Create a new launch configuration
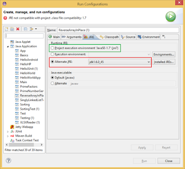Screen dimensions: 185x169 [x=6, y=29]
